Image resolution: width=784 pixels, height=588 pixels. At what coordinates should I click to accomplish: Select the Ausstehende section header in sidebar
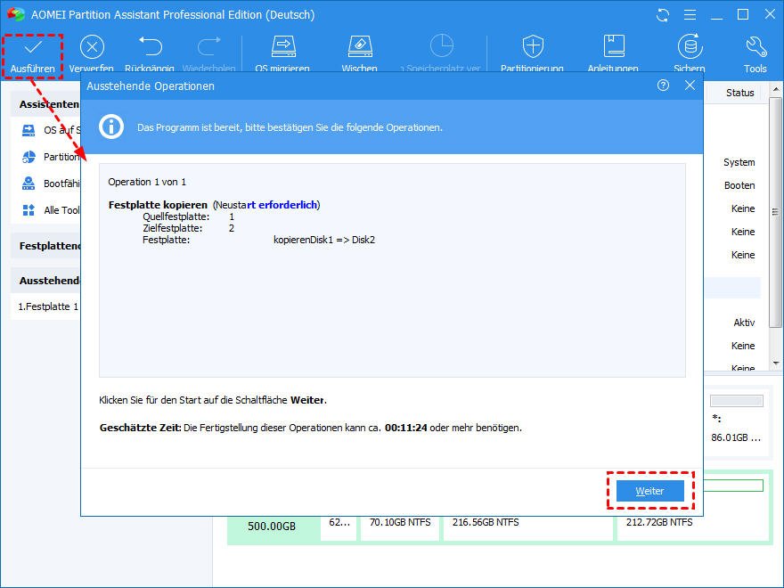click(46, 281)
